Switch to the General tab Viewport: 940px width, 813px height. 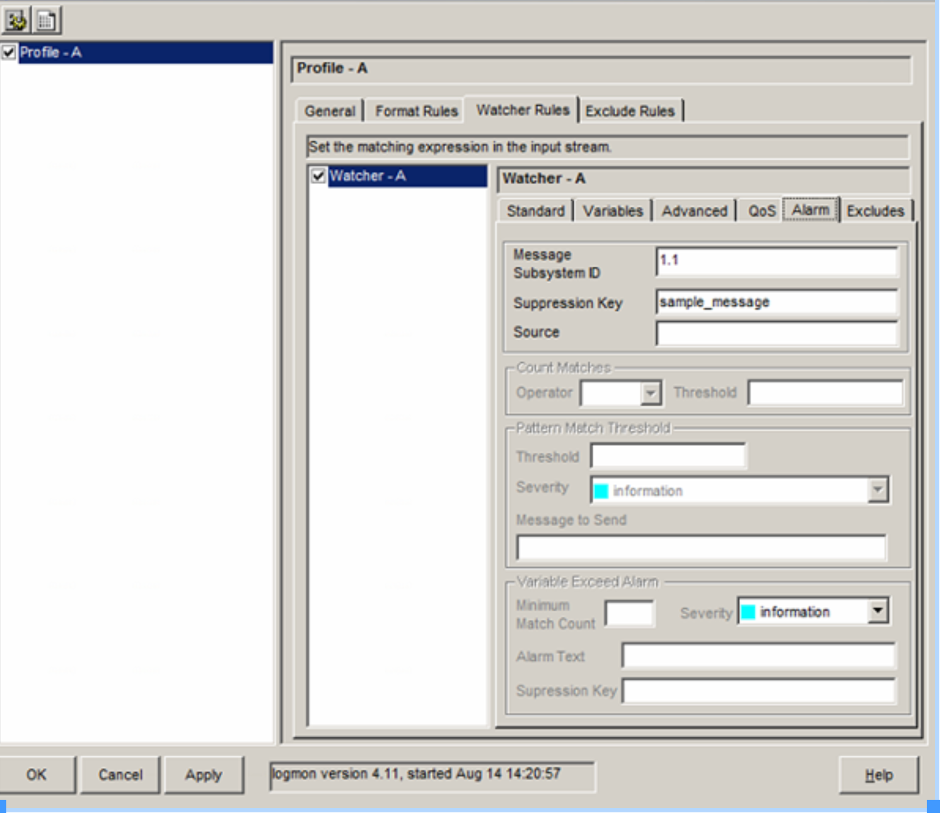pos(330,111)
